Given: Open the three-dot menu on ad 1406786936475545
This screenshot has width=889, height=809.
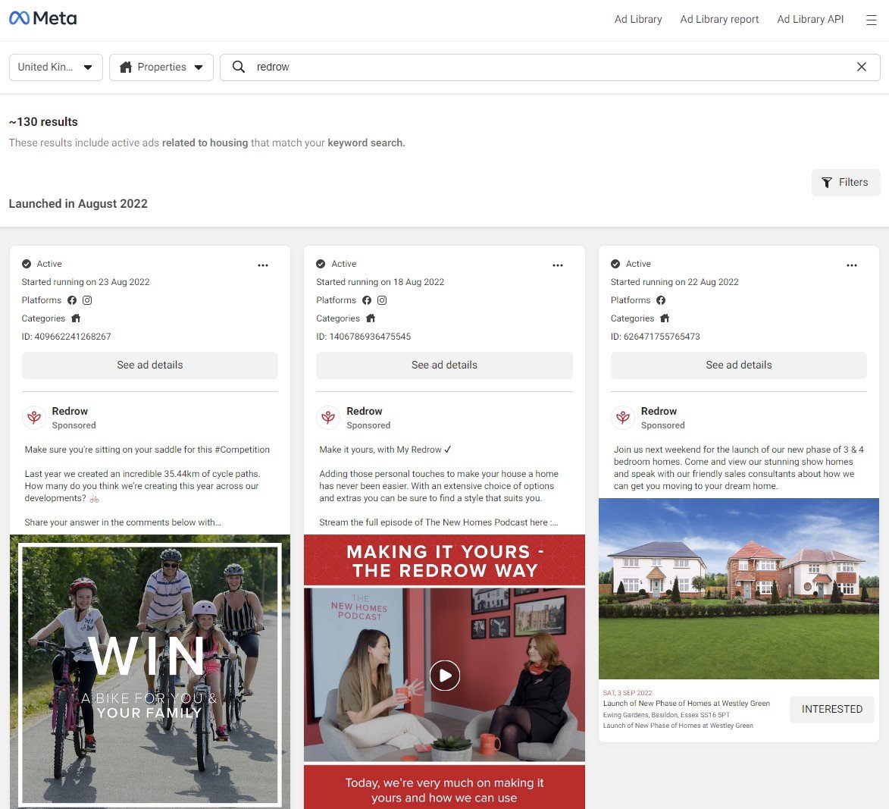Looking at the screenshot, I should tap(558, 265).
